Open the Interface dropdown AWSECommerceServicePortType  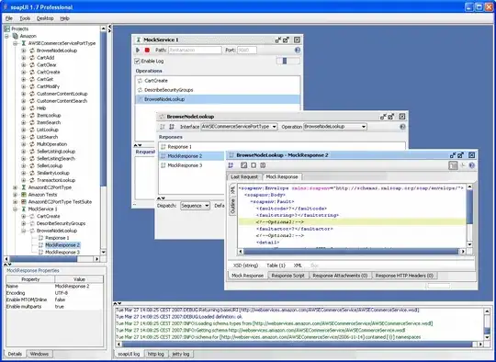pyautogui.click(x=239, y=127)
